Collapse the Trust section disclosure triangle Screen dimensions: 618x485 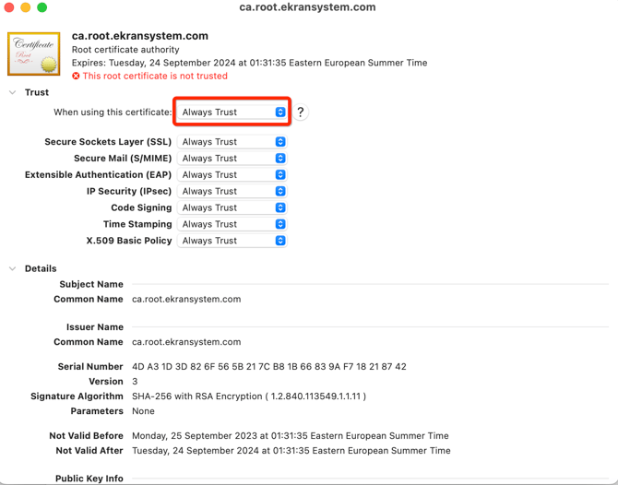point(13,92)
